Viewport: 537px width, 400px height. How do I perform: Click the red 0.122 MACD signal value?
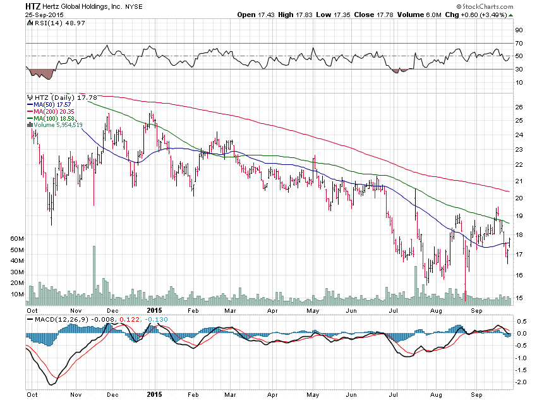[x=130, y=320]
